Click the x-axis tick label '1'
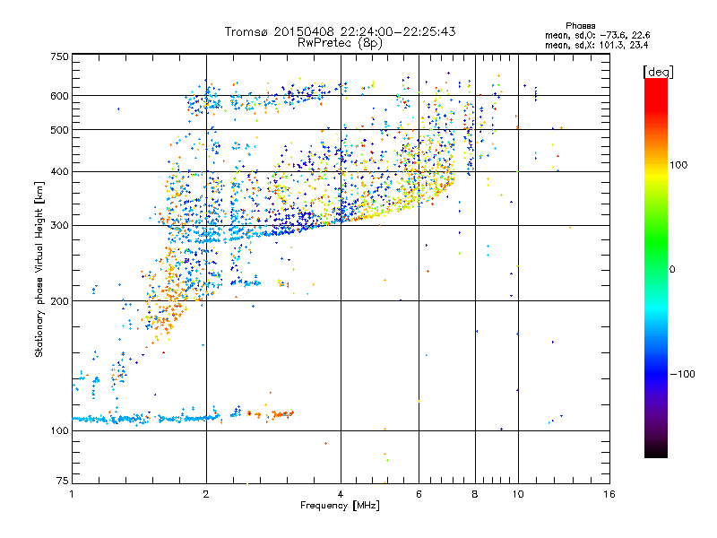 click(72, 494)
